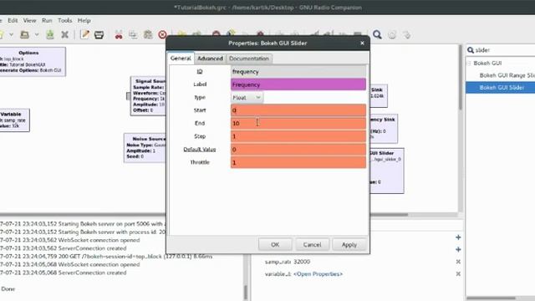Open the Run menu
Screen dimensions: 535x301
tap(47, 20)
